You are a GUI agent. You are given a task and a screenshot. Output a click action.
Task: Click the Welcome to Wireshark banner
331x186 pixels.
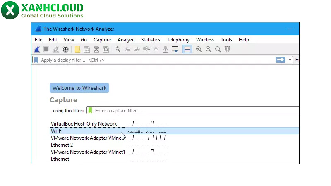(79, 88)
